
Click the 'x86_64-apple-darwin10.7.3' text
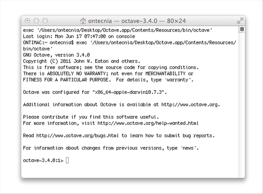coord(128,92)
